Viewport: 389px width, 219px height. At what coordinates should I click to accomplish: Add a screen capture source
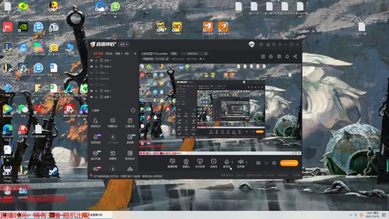[x=172, y=164]
